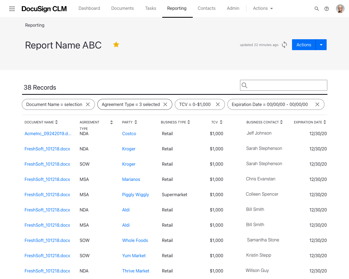Sort by TCV column arrows

(221, 122)
